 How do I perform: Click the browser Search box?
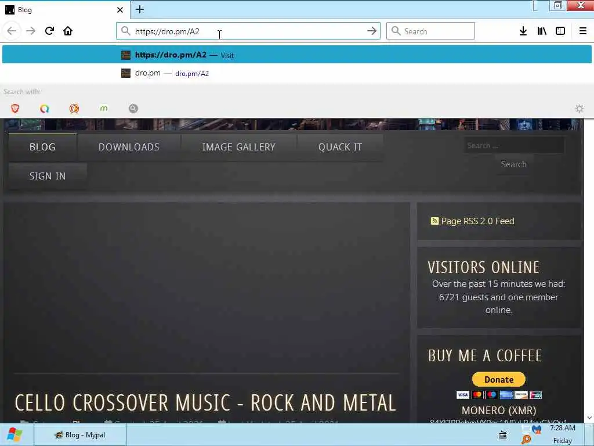(430, 31)
